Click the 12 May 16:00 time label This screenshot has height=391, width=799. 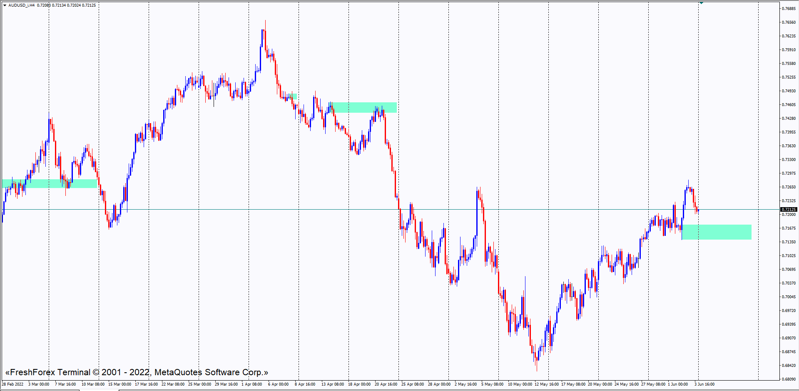[x=547, y=384]
